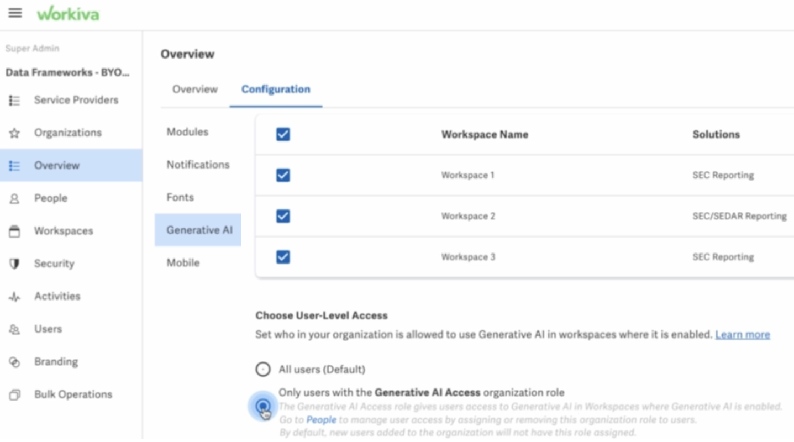Select the All users (Default) radio button
Image resolution: width=794 pixels, height=442 pixels.
click(x=263, y=370)
